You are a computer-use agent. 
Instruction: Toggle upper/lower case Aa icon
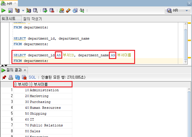click(x=82, y=11)
